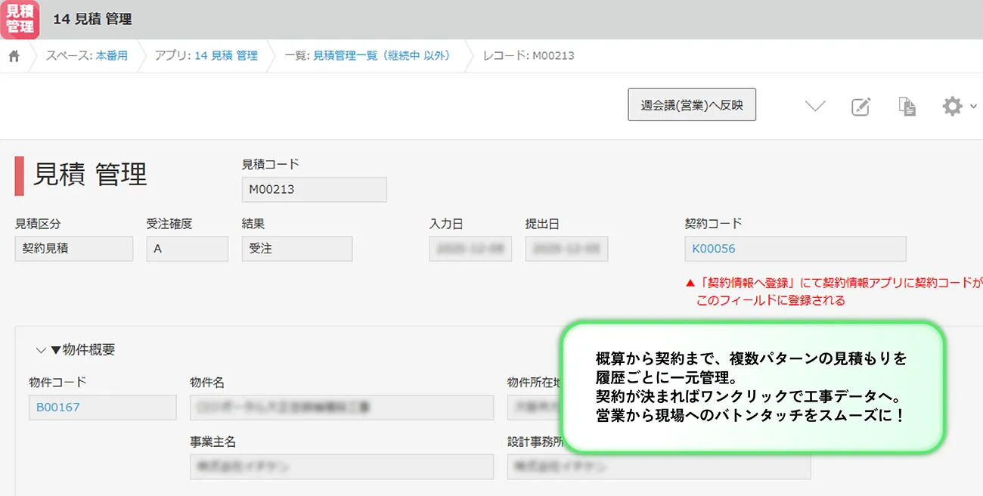Open the 本番用 space link

(111, 56)
